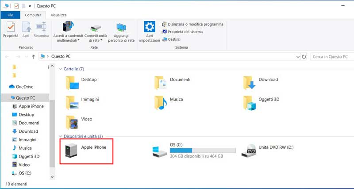Switch to the Visualizza tab
The width and height of the screenshot is (354, 189).
click(59, 15)
